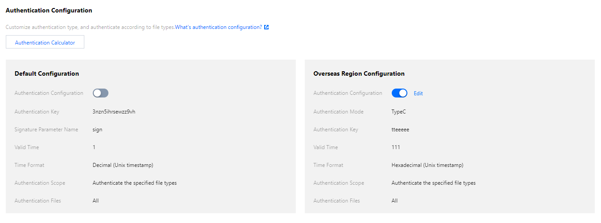
Task: Click the signature parameter value "sign"
Action: (97, 130)
